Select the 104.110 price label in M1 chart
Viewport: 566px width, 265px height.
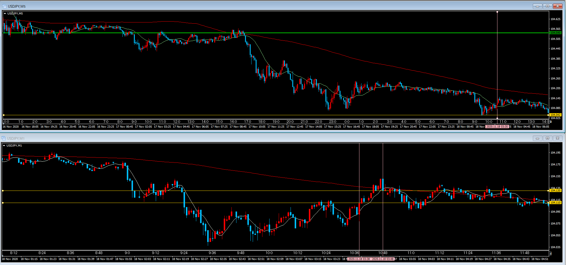pyautogui.click(x=555, y=203)
